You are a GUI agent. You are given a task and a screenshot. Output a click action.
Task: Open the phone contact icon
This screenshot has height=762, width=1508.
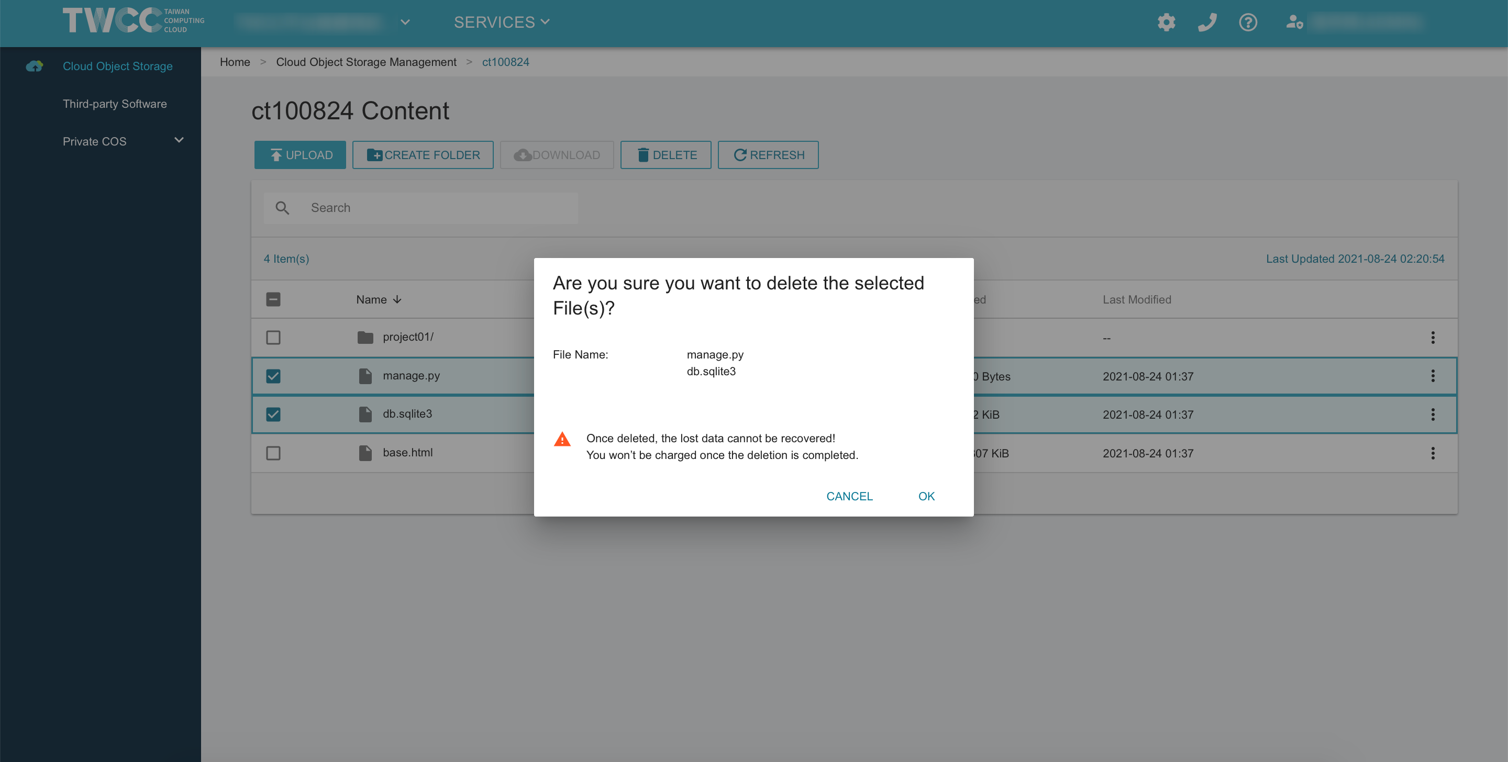click(x=1206, y=22)
